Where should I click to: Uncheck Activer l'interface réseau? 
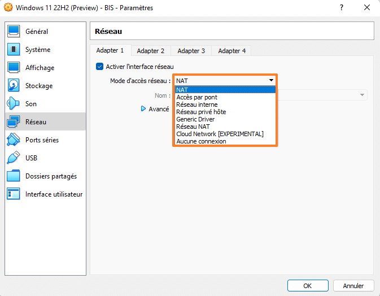pyautogui.click(x=99, y=67)
